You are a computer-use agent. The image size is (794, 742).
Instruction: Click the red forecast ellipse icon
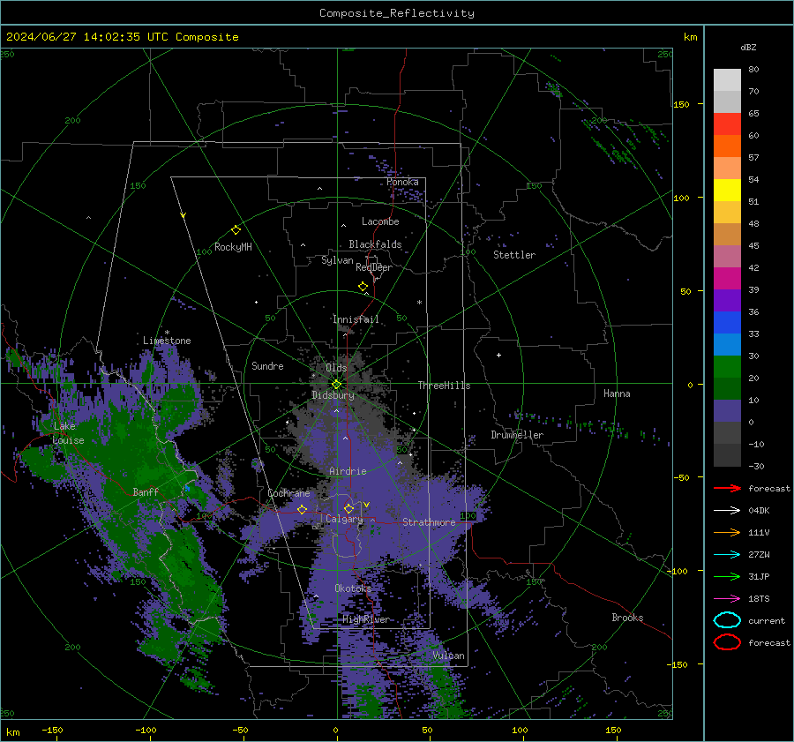pyautogui.click(x=727, y=642)
